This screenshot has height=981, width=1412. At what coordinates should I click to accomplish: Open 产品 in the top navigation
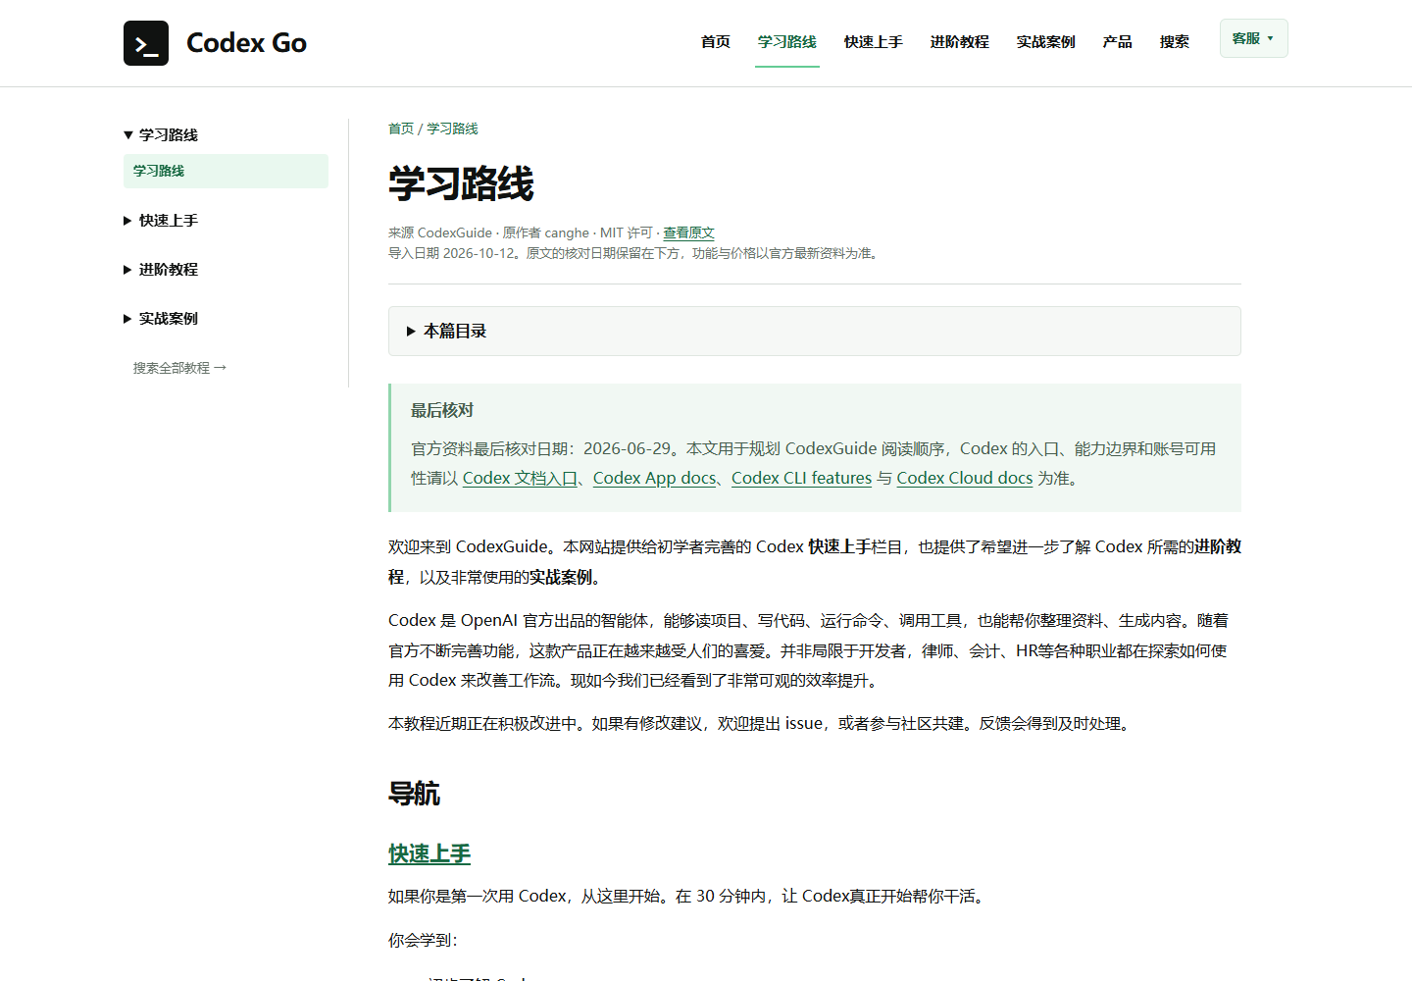tap(1117, 42)
